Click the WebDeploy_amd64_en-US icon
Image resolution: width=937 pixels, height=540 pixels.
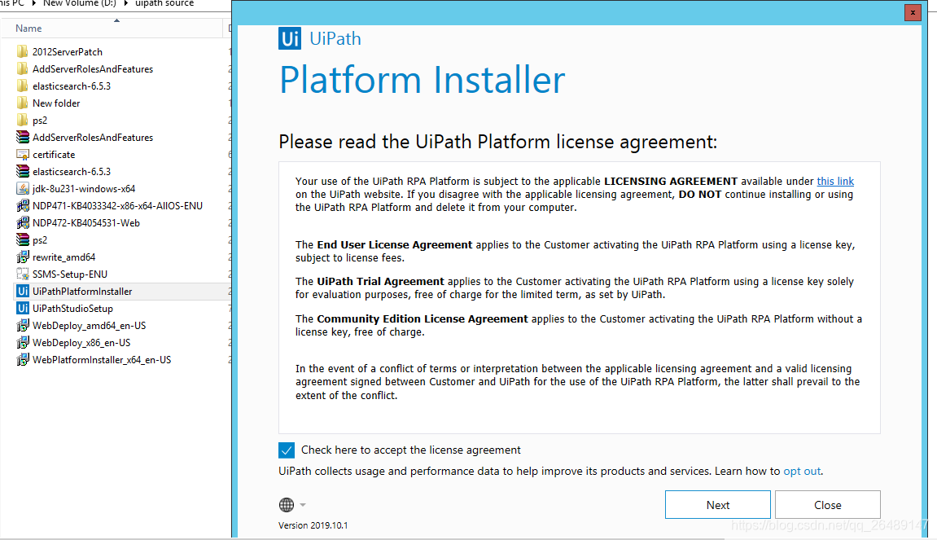23,325
